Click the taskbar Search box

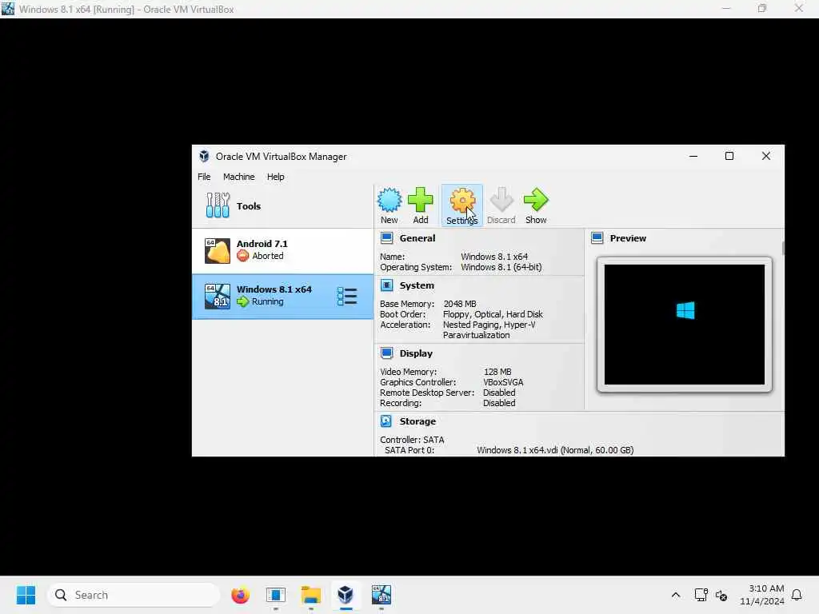134,595
